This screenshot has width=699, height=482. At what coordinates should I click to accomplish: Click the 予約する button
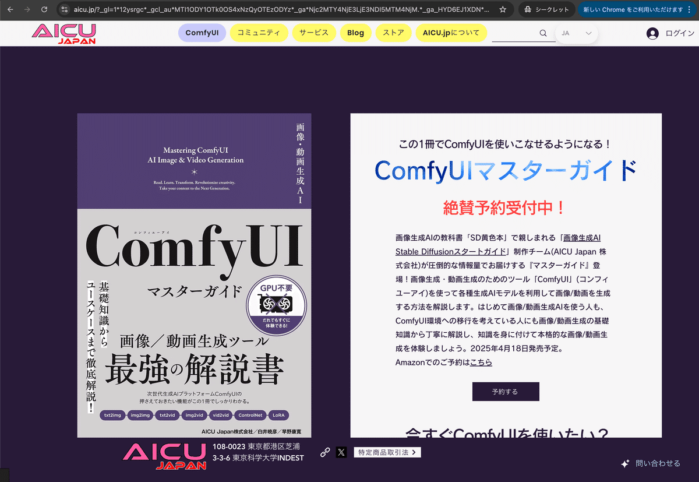(x=506, y=392)
